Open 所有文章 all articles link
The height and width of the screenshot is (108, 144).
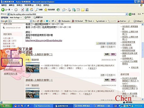click(135, 68)
